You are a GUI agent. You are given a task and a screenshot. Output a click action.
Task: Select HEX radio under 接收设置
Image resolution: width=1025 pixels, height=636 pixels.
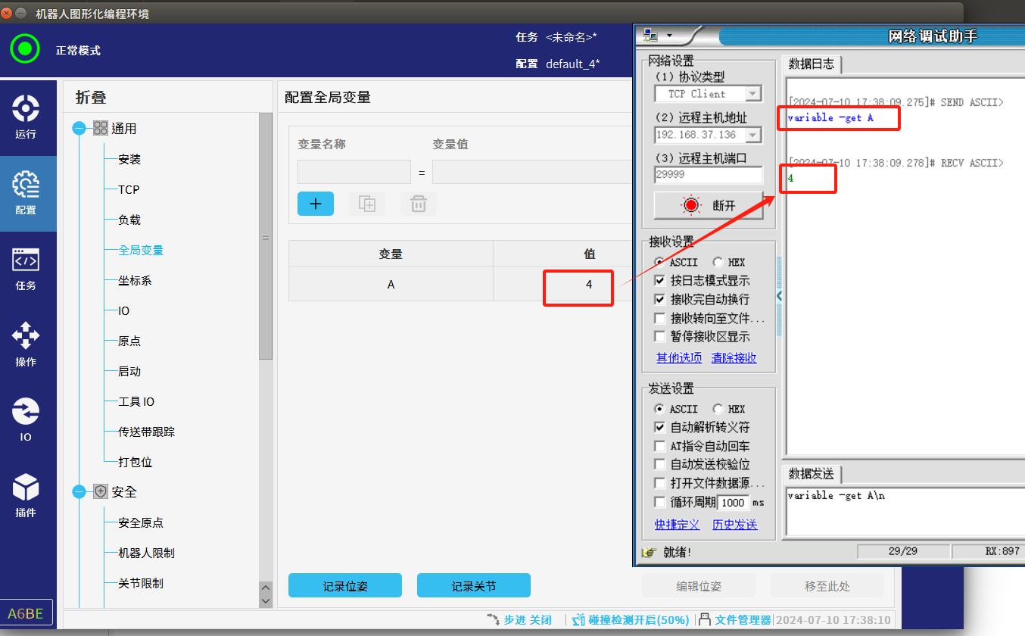point(717,263)
